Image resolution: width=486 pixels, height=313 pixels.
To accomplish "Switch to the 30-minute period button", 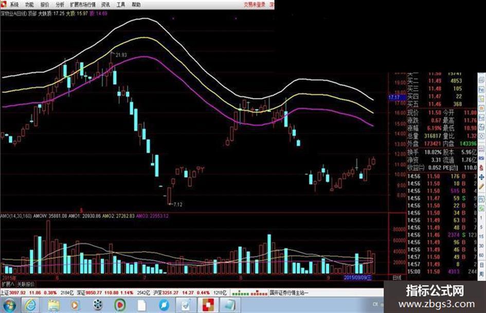I will (x=482, y=246).
